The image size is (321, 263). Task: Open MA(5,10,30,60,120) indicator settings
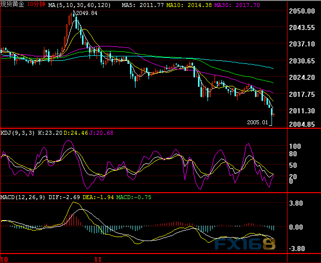coord(82,4)
